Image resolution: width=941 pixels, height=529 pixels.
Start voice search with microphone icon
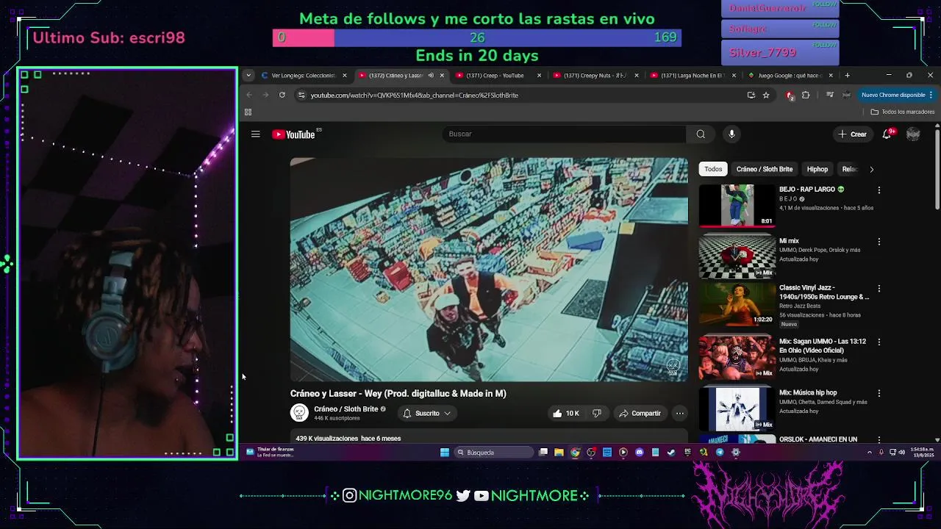coord(731,134)
